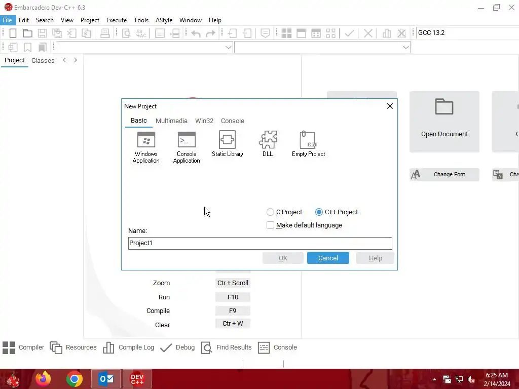Expand the left class browser dropdown
The height and width of the screenshot is (389, 519).
click(x=228, y=47)
